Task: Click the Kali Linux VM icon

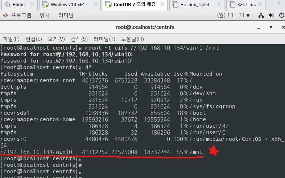Action: click(x=232, y=5)
